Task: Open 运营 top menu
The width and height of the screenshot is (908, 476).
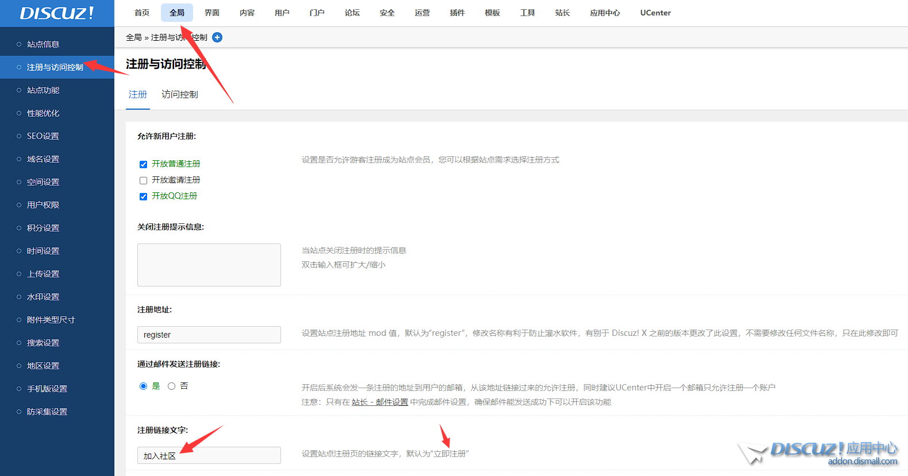Action: click(422, 13)
